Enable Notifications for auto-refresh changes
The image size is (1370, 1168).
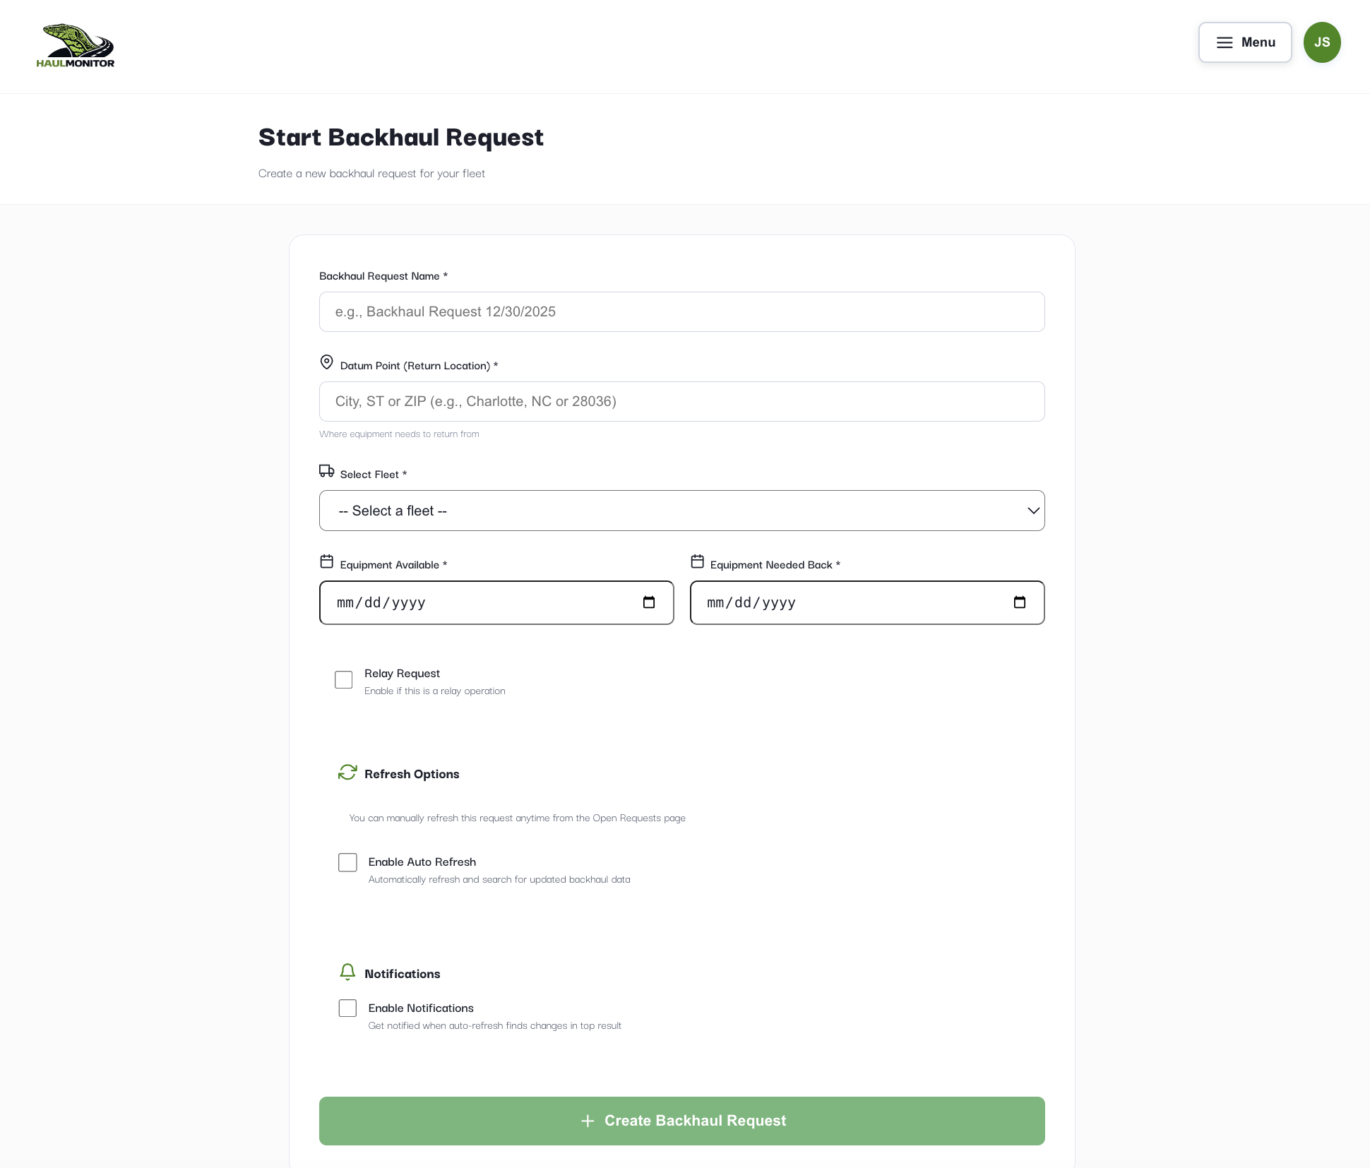pos(347,1008)
